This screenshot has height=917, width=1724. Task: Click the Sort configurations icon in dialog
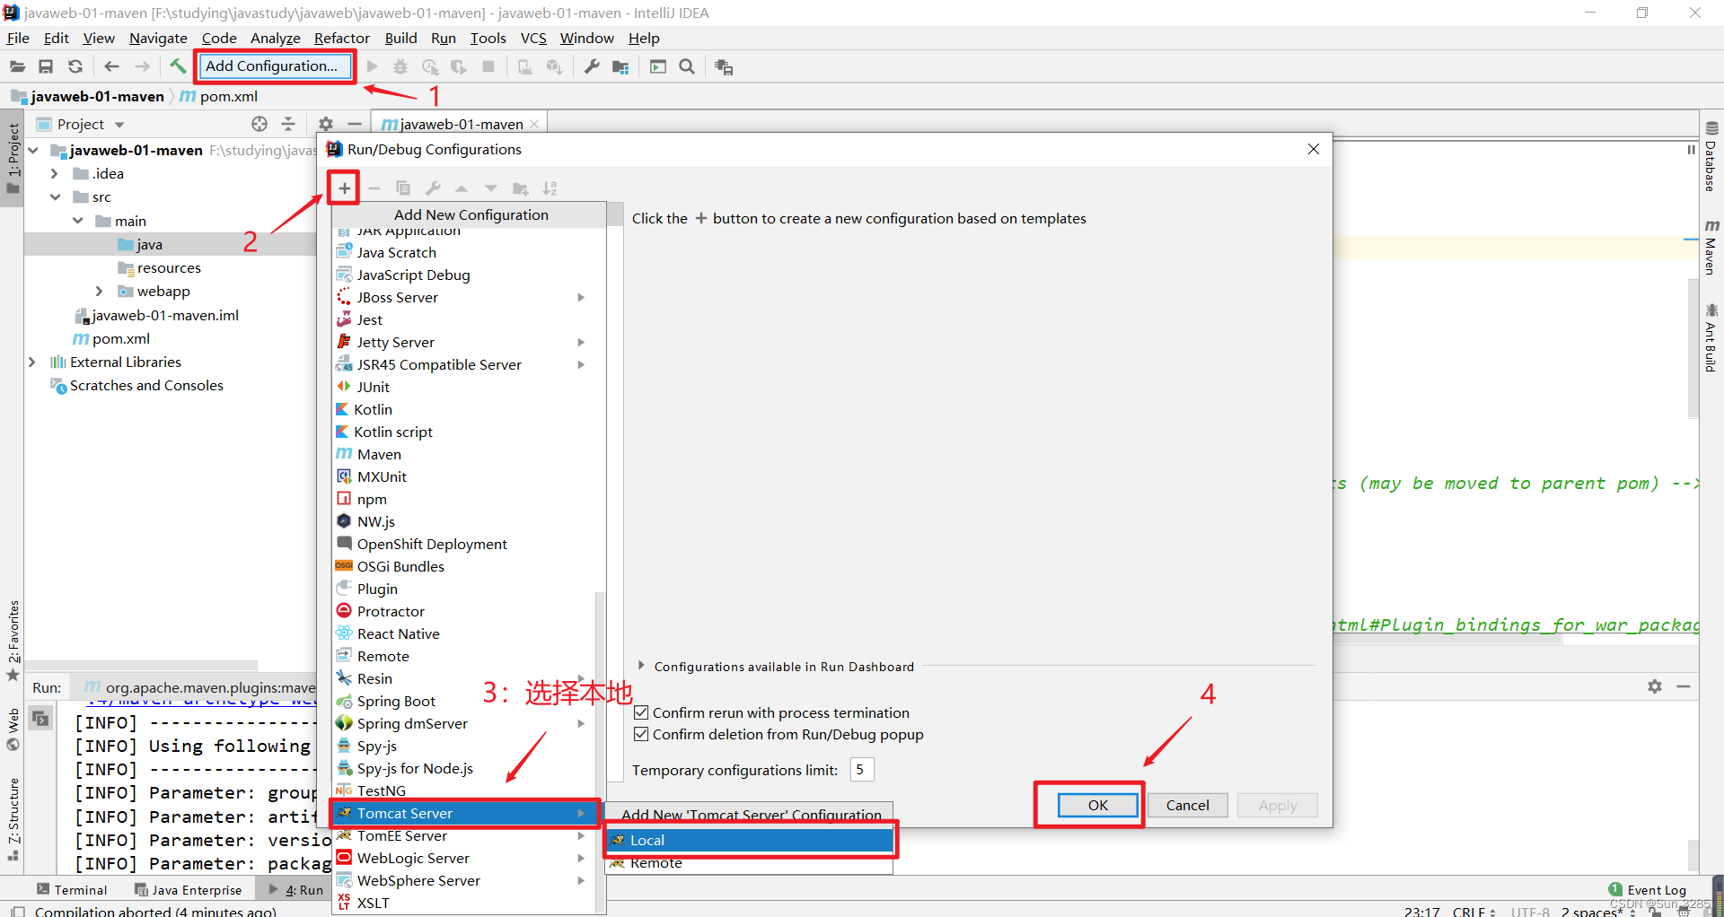coord(550,188)
